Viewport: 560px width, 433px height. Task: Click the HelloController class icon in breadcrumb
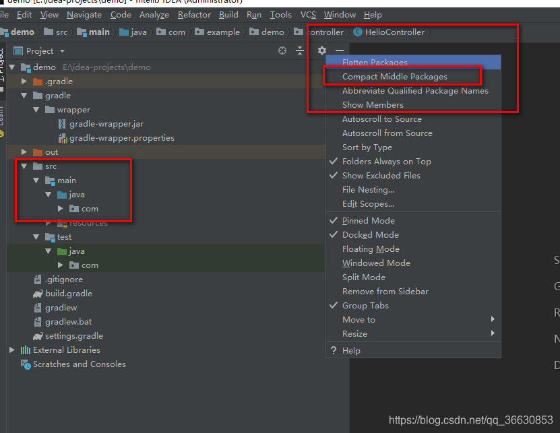pos(358,32)
